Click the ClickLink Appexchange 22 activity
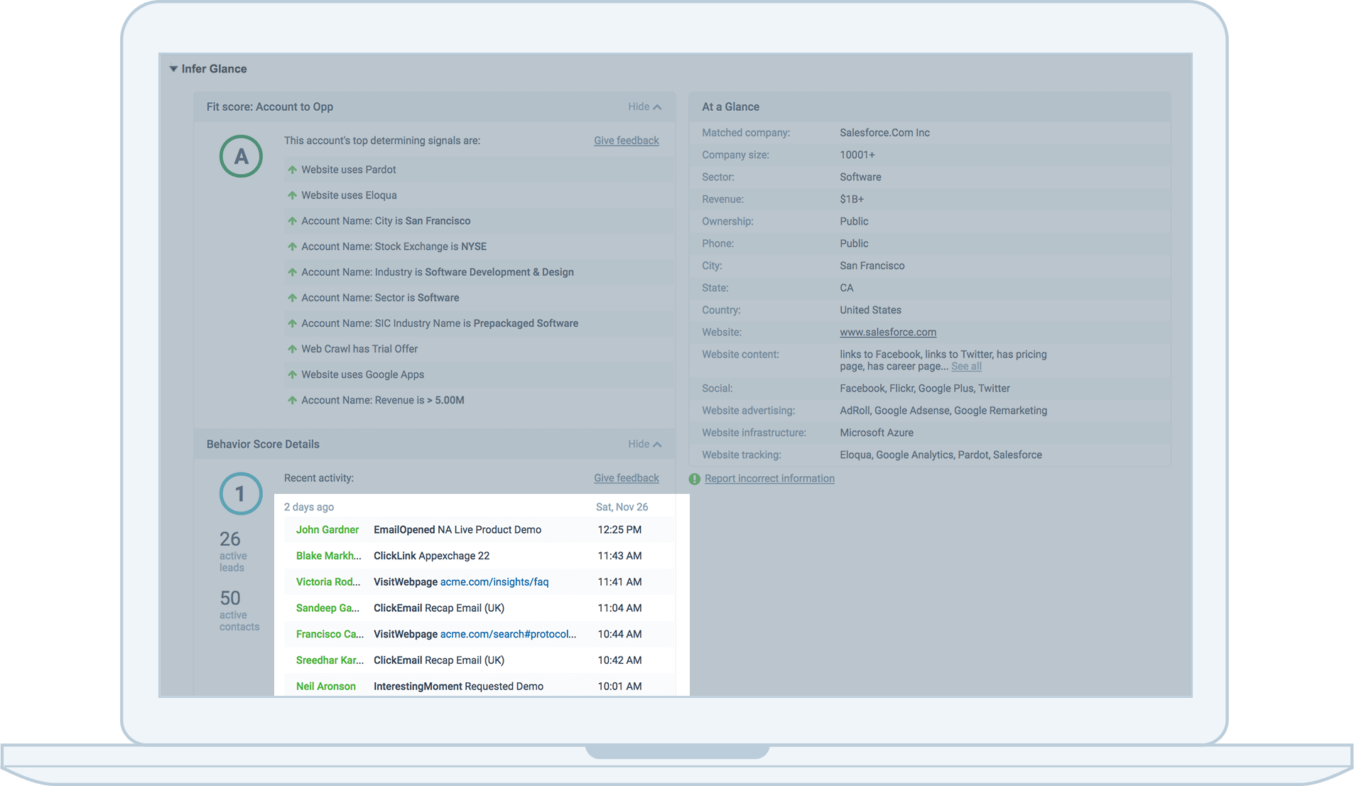The image size is (1354, 786). (432, 556)
